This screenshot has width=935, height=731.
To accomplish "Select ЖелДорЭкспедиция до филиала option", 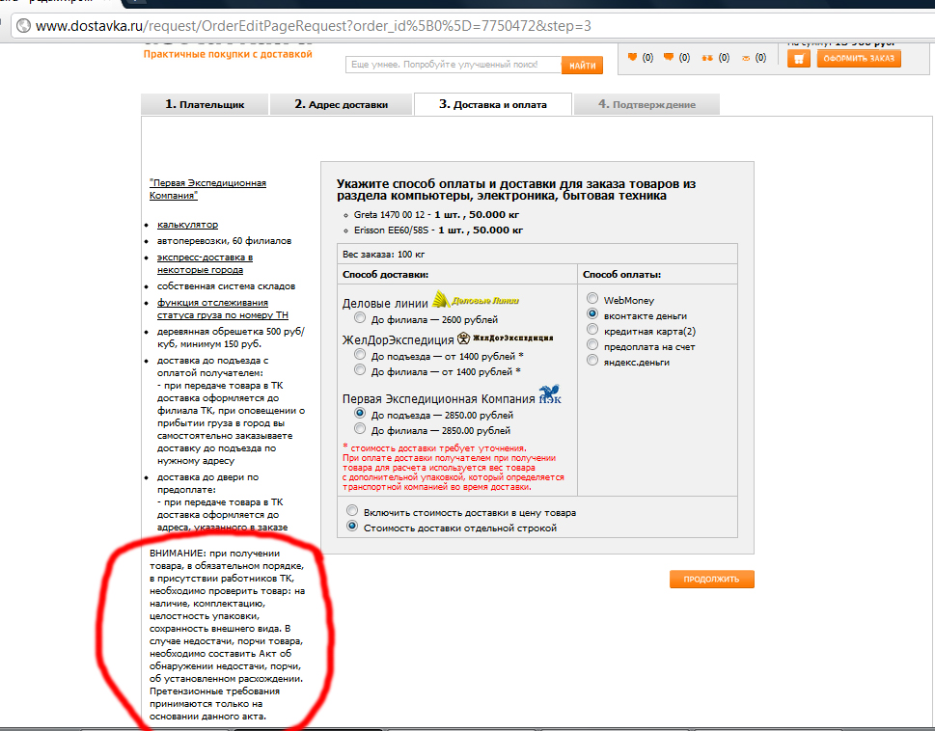I will coord(360,370).
